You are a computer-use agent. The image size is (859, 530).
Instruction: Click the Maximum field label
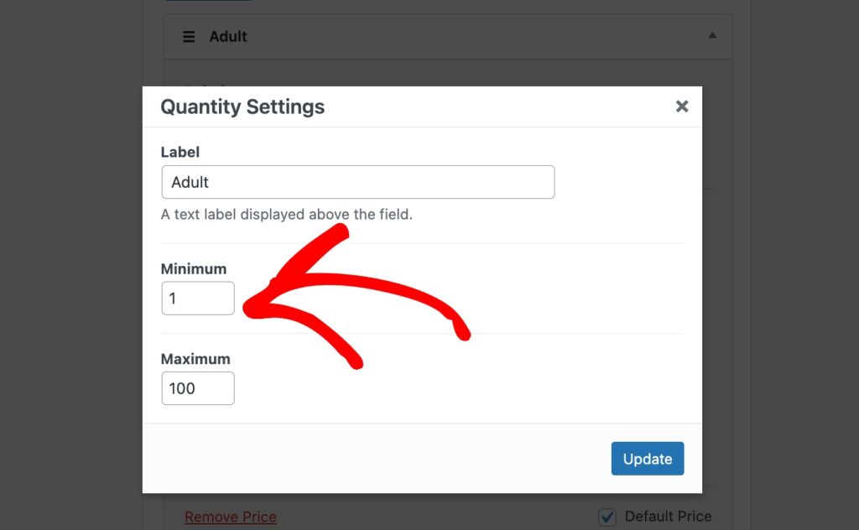point(195,359)
